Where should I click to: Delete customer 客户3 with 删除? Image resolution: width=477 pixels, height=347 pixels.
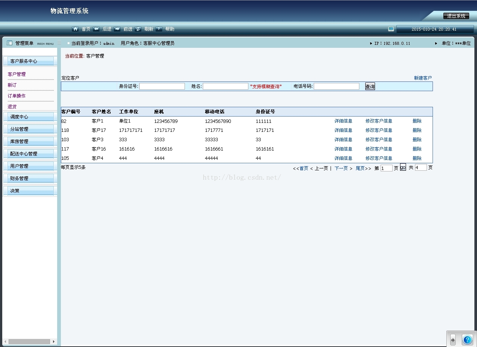417,140
